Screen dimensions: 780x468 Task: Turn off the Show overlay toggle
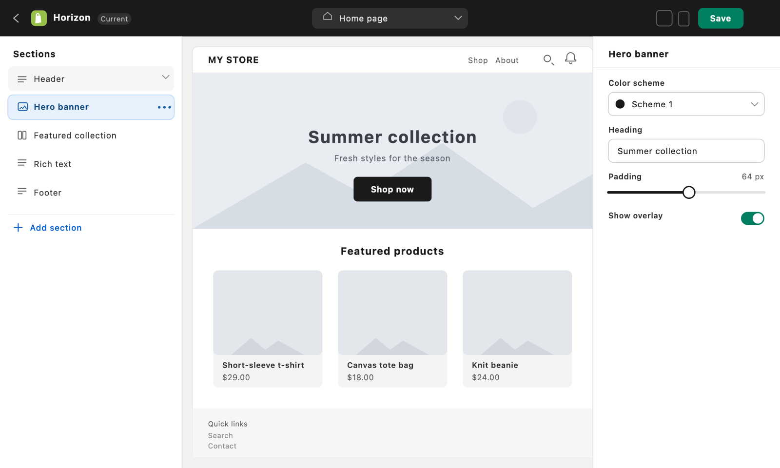click(752, 218)
